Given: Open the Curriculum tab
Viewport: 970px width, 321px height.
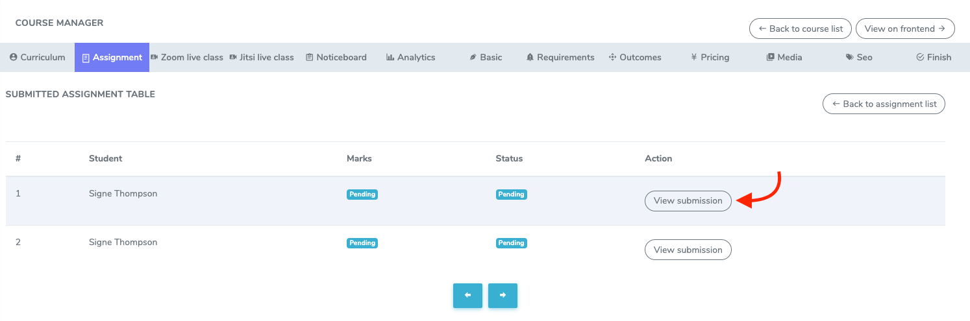Looking at the screenshot, I should pyautogui.click(x=38, y=57).
